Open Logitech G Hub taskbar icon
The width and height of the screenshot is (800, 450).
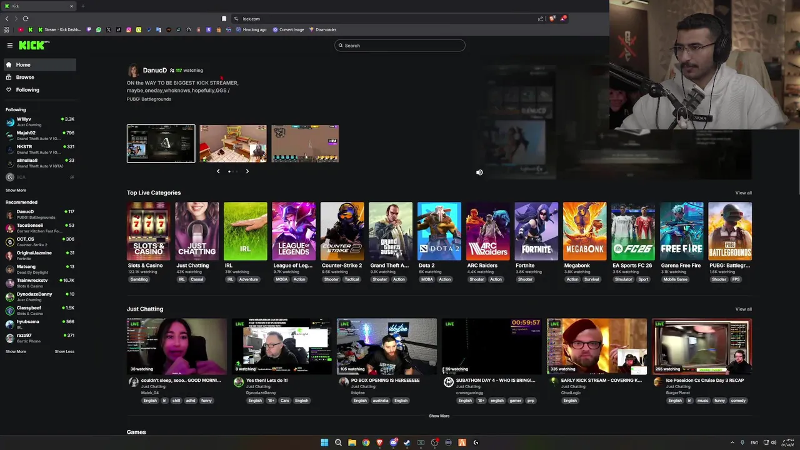point(476,442)
